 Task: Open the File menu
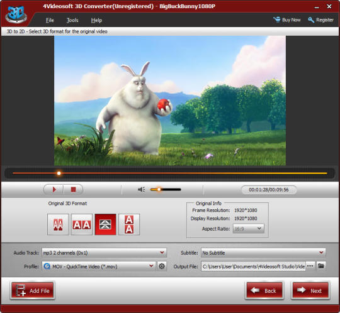(x=50, y=20)
